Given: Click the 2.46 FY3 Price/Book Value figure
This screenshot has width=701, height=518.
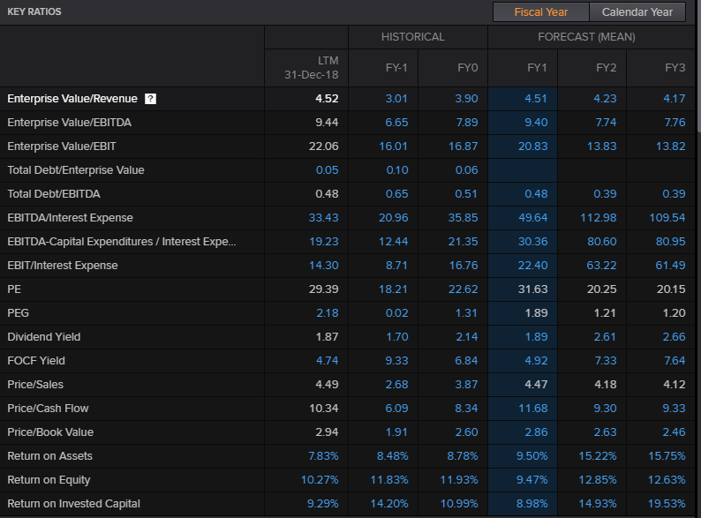Looking at the screenshot, I should tap(675, 432).
